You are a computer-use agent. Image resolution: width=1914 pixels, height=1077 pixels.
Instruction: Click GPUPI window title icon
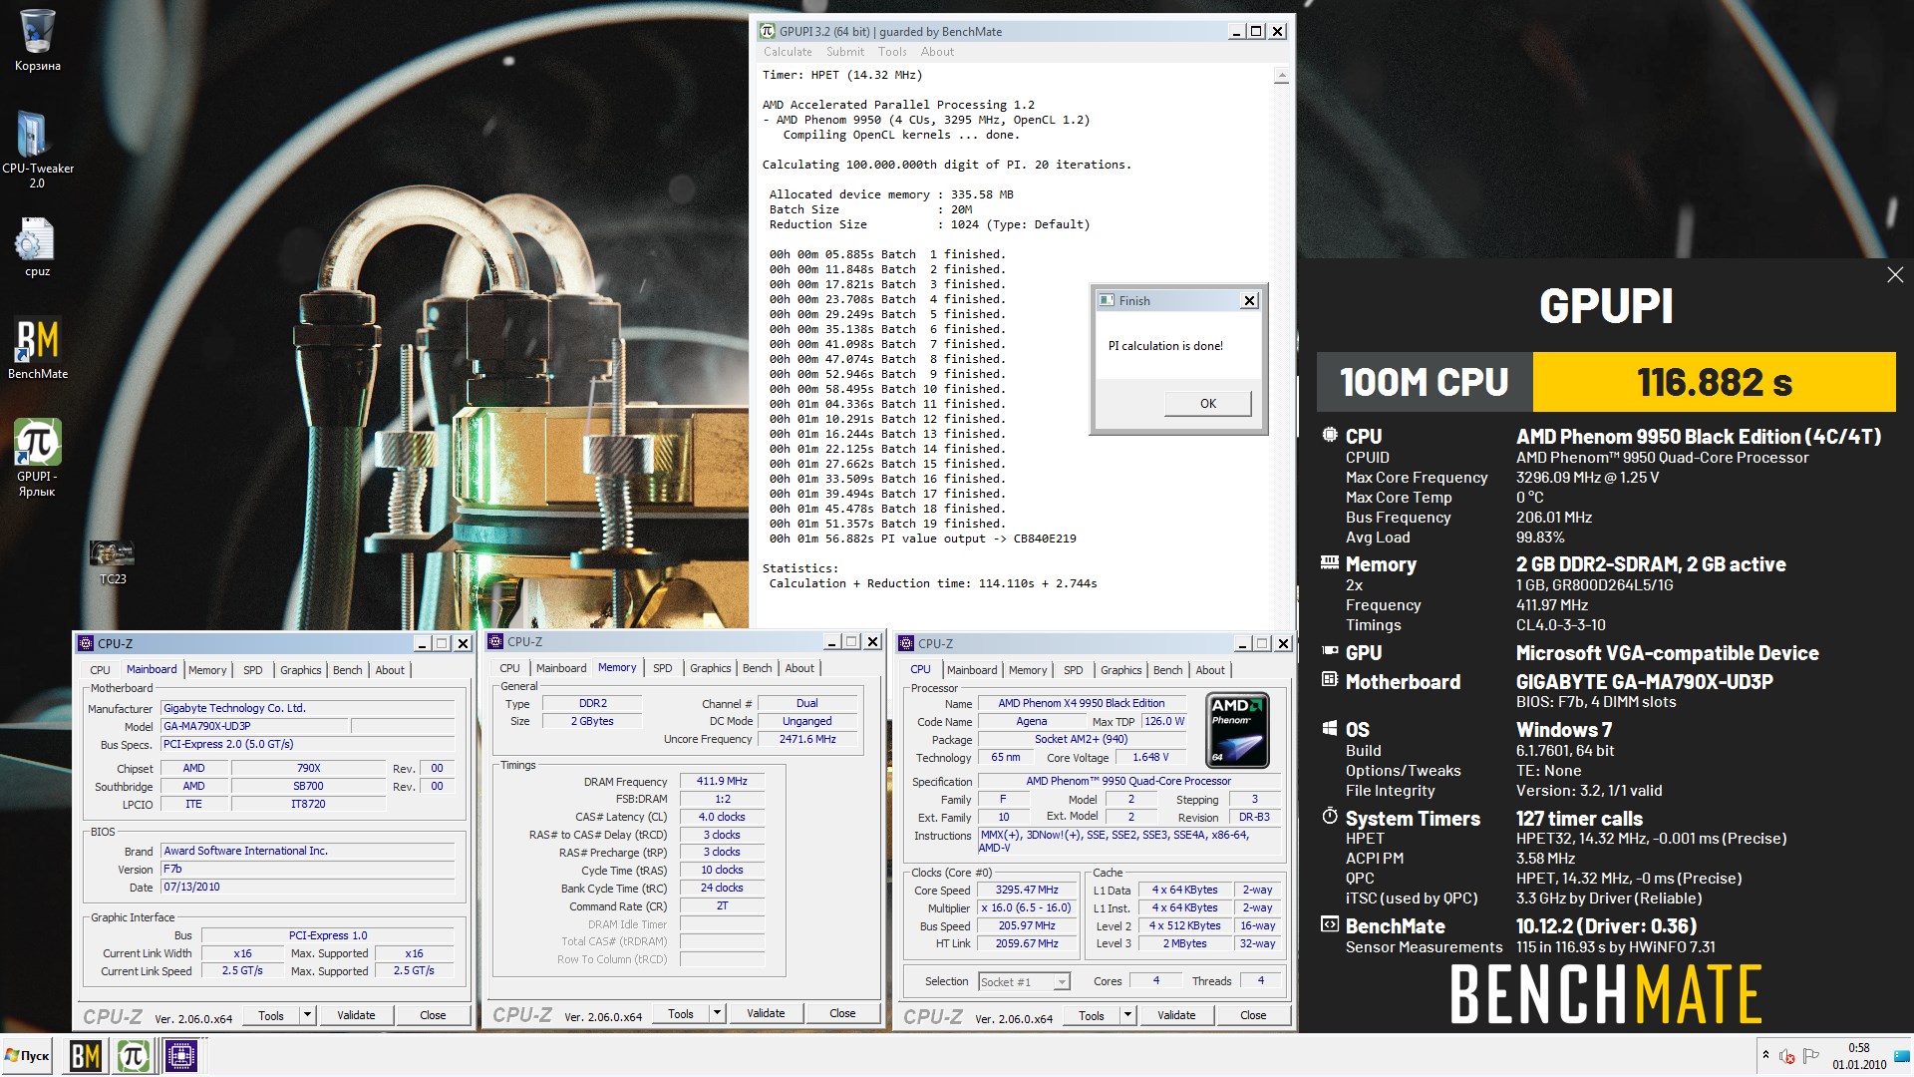tap(767, 31)
